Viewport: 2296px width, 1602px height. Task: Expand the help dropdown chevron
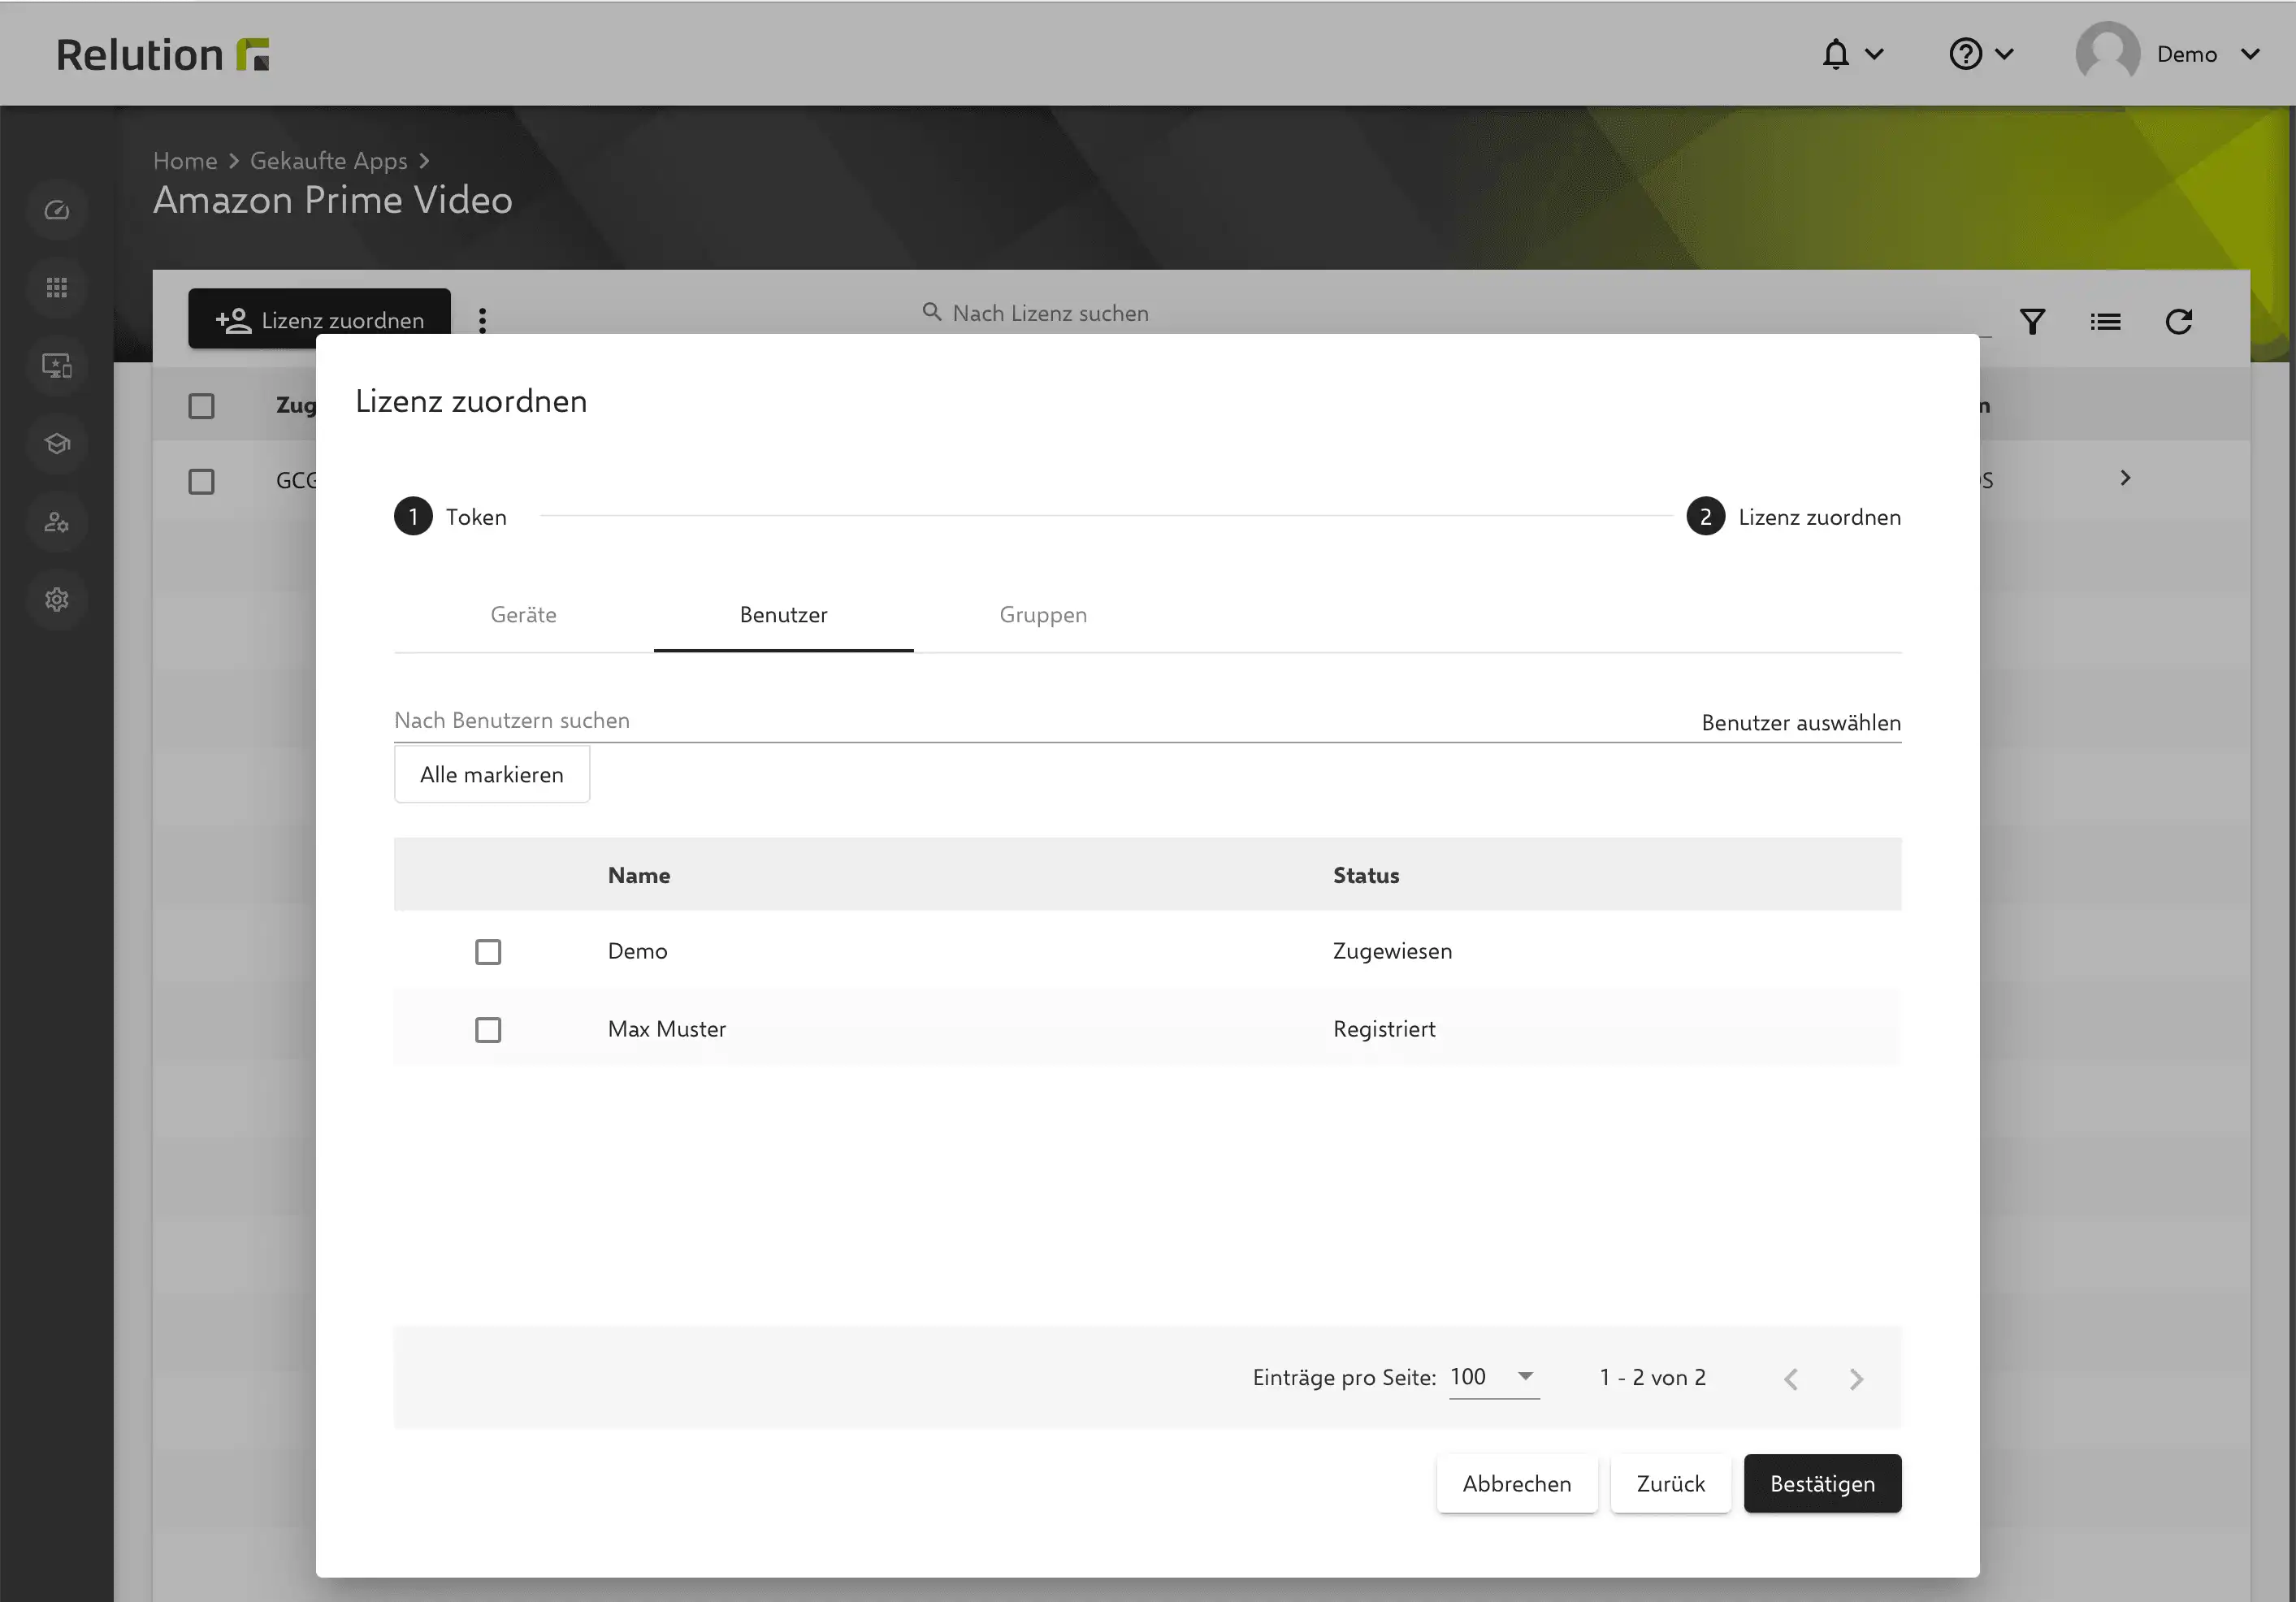pyautogui.click(x=2004, y=54)
